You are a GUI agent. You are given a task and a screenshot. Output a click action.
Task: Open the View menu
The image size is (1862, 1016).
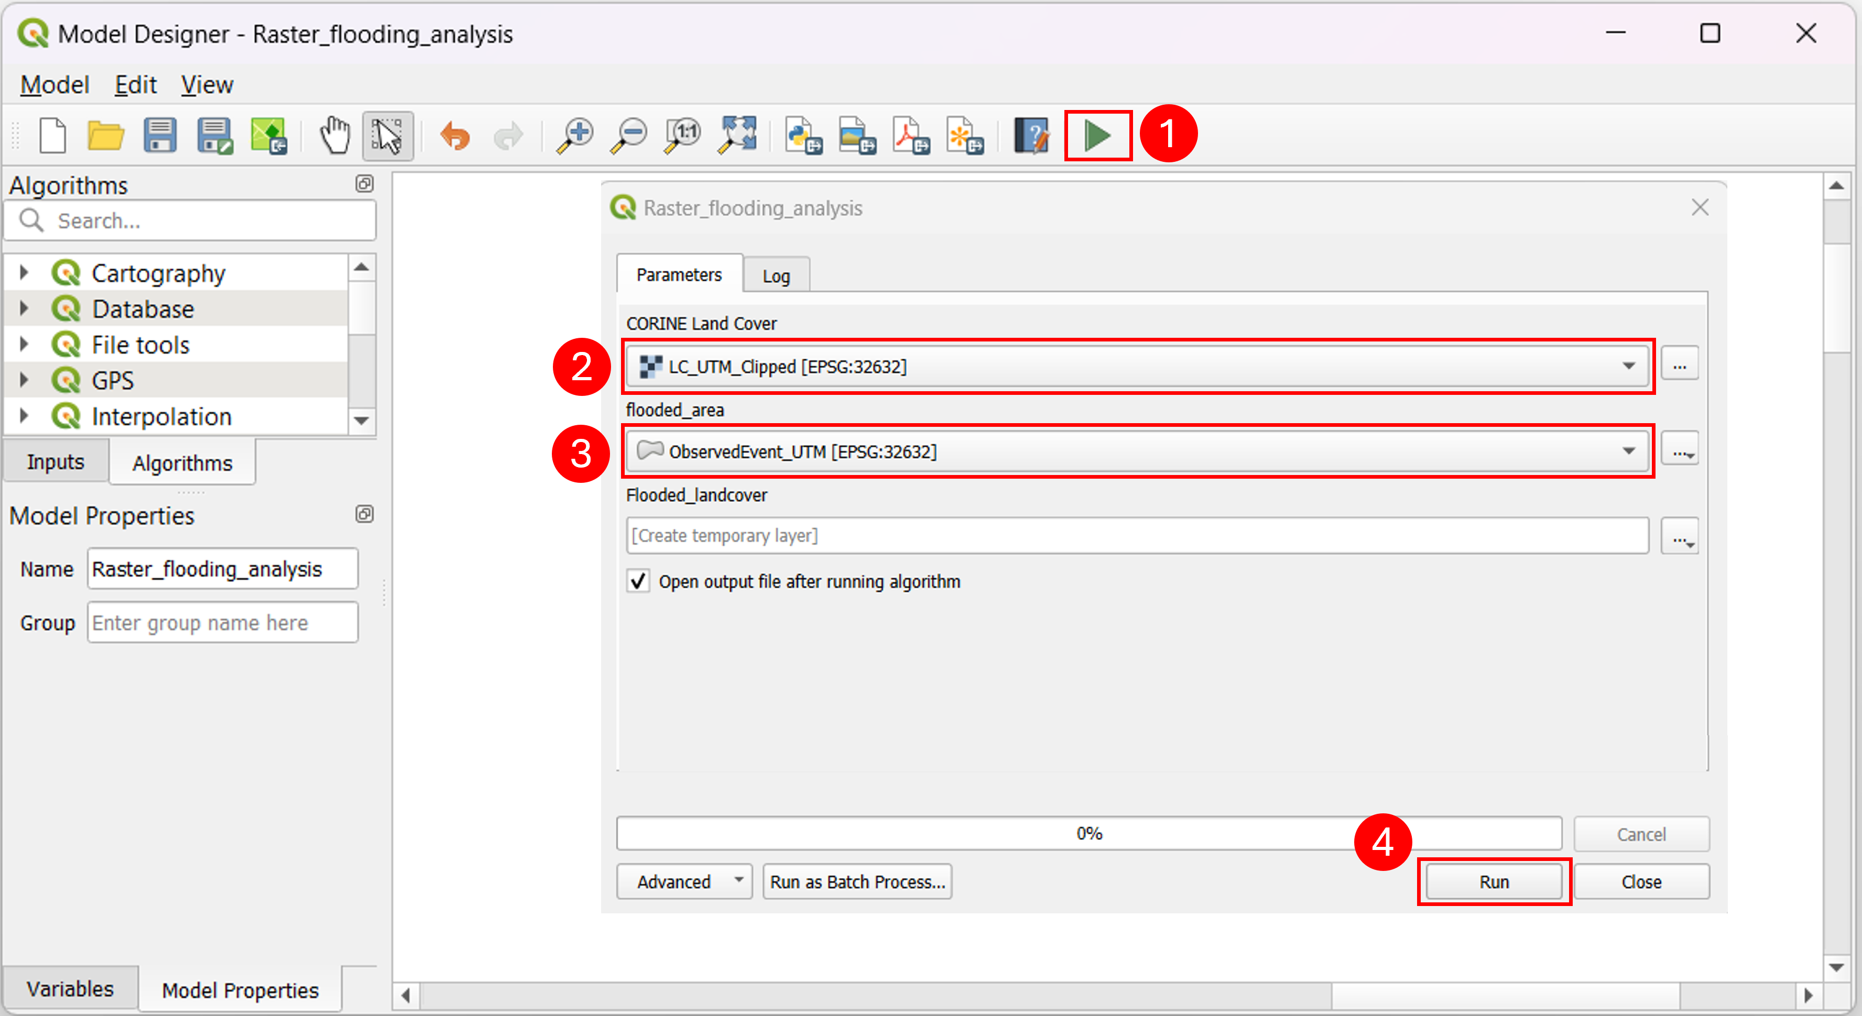tap(206, 85)
